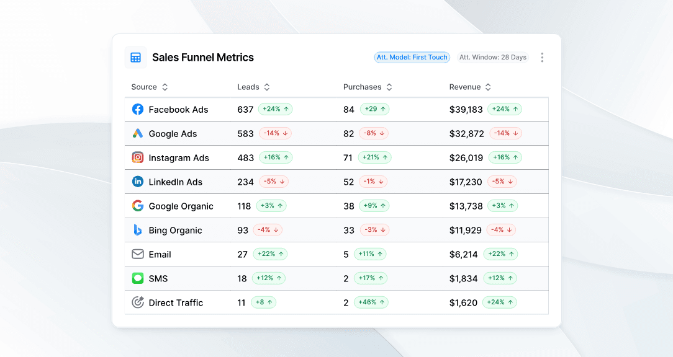Click Bing Organic leads value 93

243,231
